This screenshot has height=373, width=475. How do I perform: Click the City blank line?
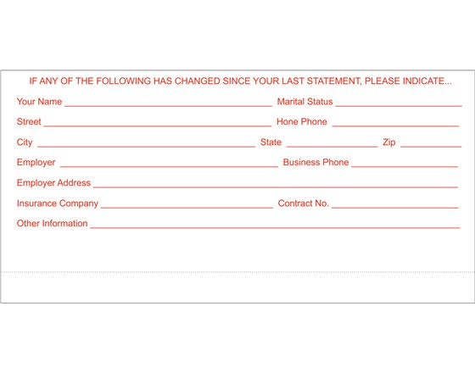146,147
